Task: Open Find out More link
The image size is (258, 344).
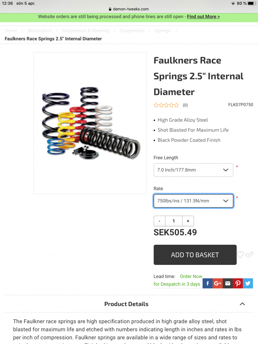Action: [203, 17]
